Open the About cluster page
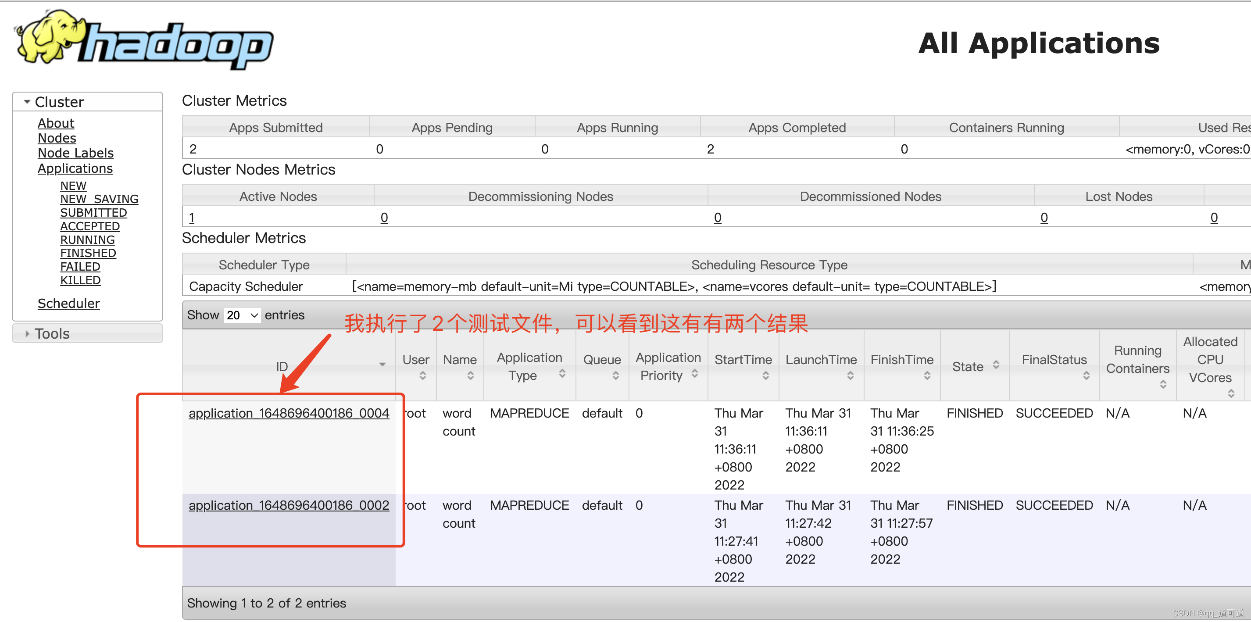Image resolution: width=1251 pixels, height=622 pixels. [56, 123]
